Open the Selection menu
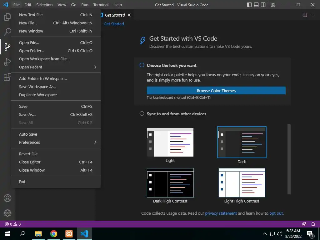320x240 pixels. coord(44,5)
